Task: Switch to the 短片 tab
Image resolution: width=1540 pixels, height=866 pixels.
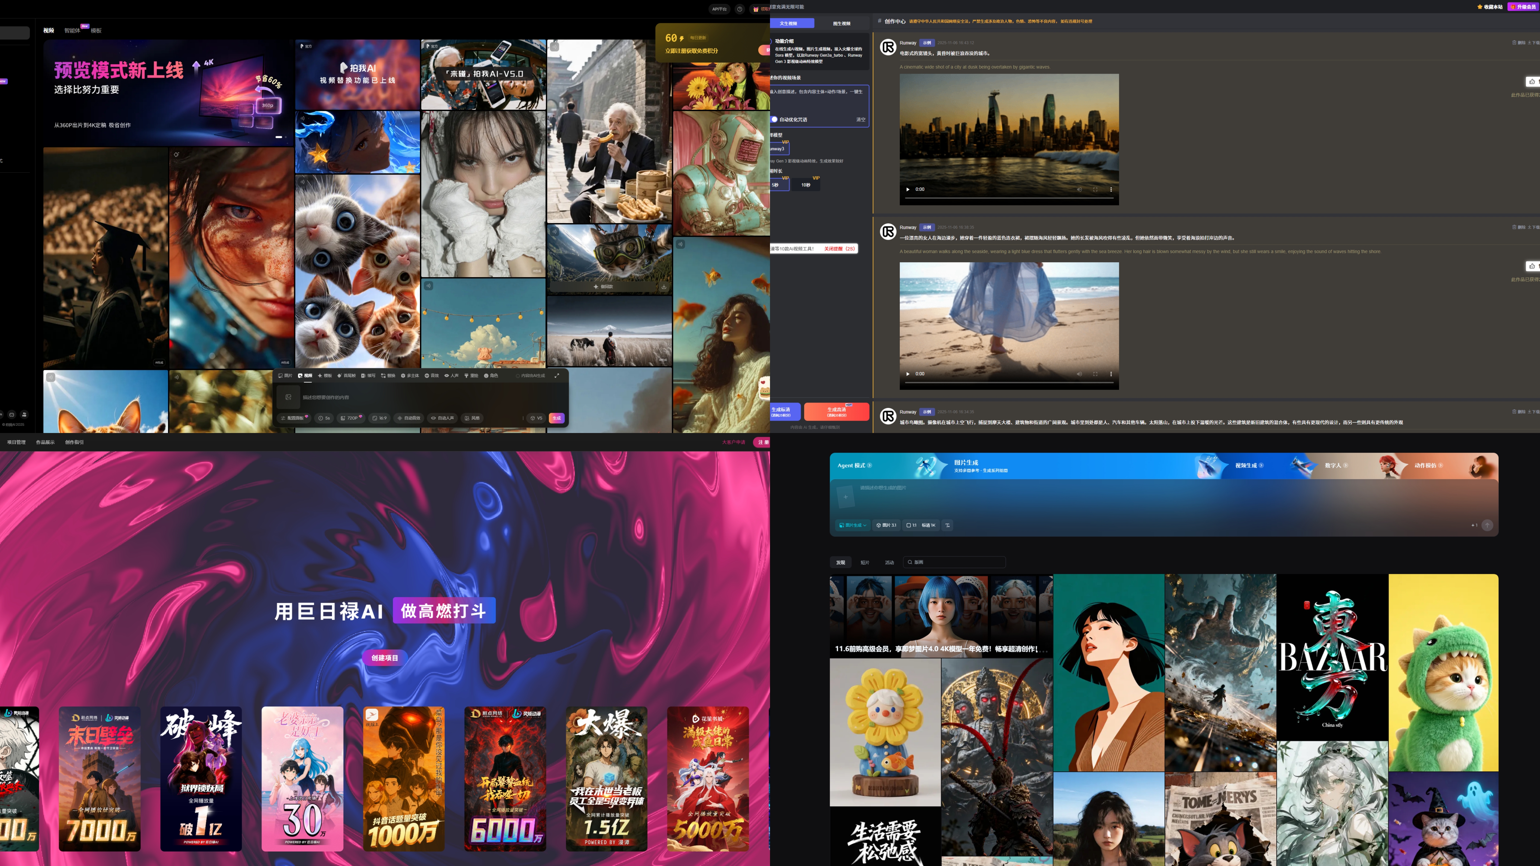Action: click(x=864, y=562)
